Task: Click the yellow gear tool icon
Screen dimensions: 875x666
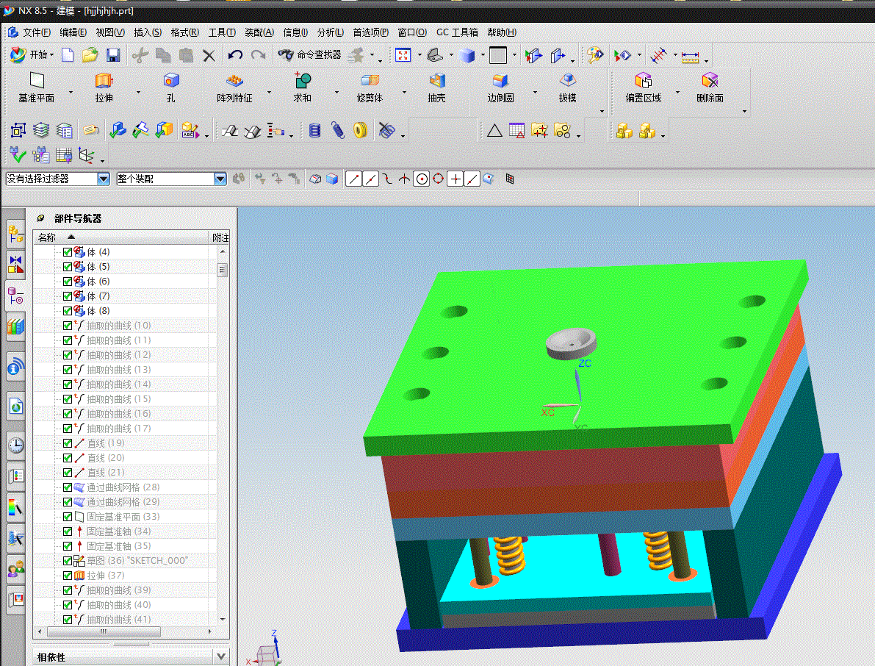Action: (x=361, y=131)
